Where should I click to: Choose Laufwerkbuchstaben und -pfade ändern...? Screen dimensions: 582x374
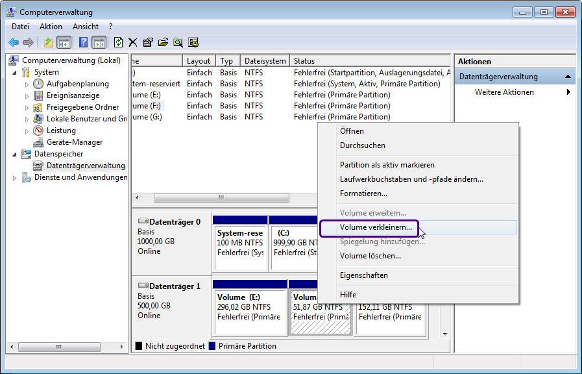click(x=418, y=179)
